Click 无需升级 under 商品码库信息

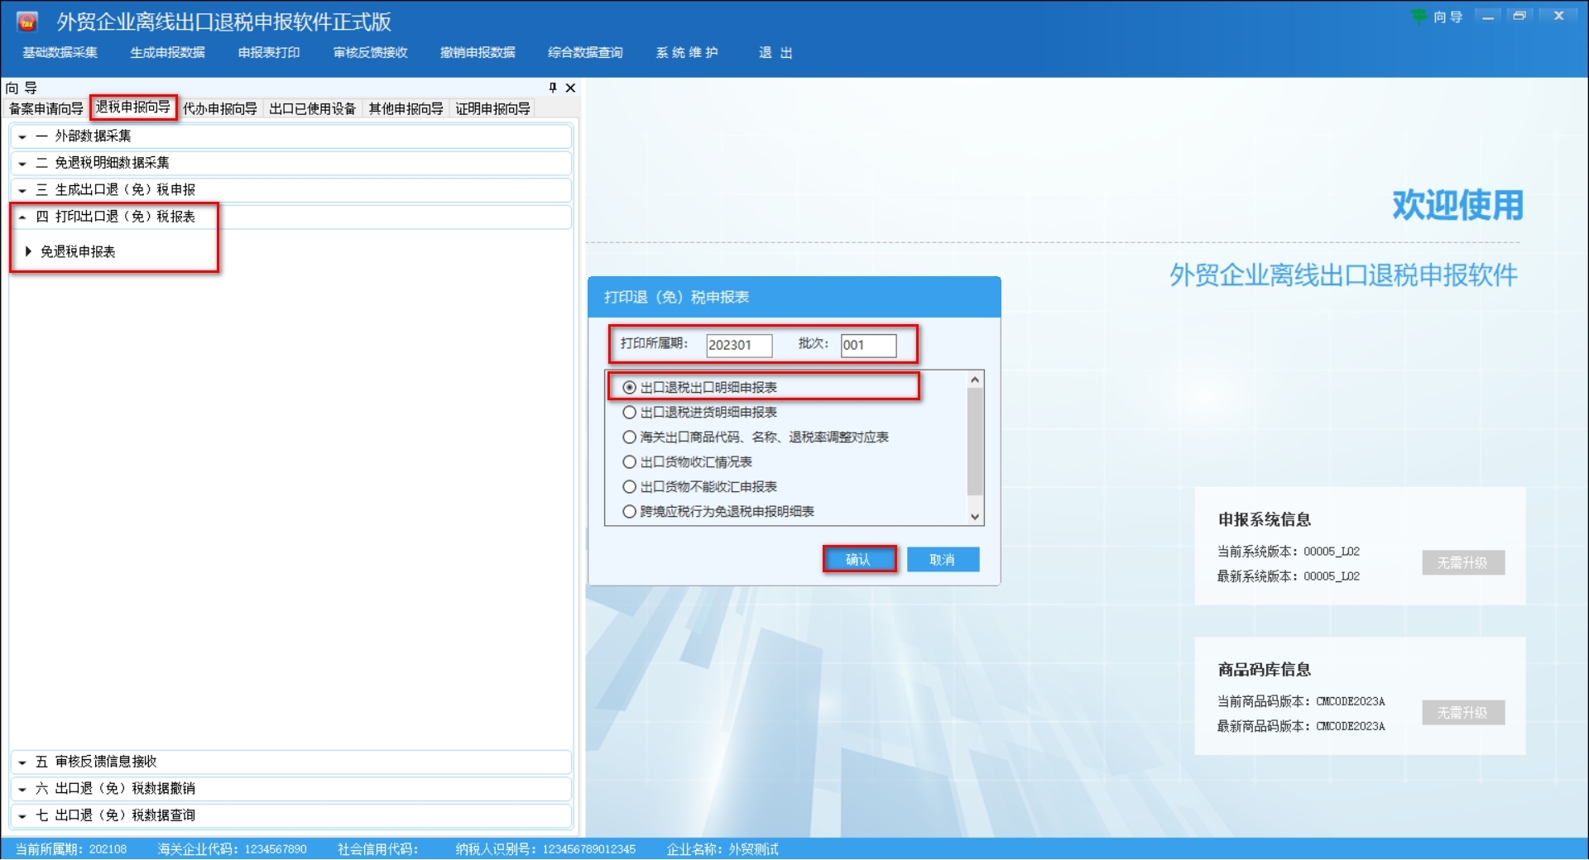pyautogui.click(x=1462, y=713)
